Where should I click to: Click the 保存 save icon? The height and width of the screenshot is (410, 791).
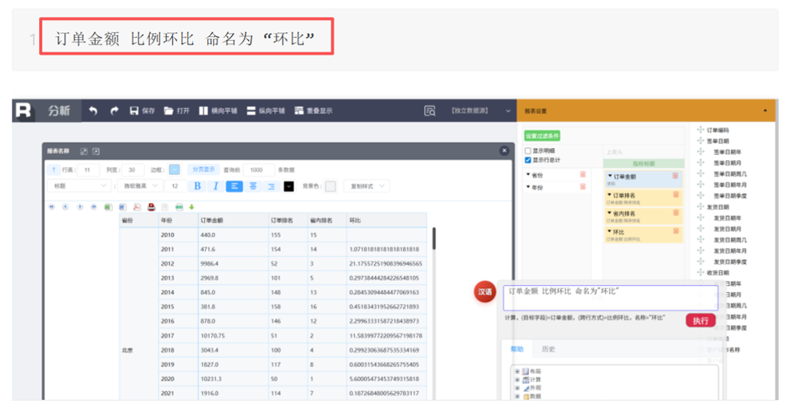134,110
